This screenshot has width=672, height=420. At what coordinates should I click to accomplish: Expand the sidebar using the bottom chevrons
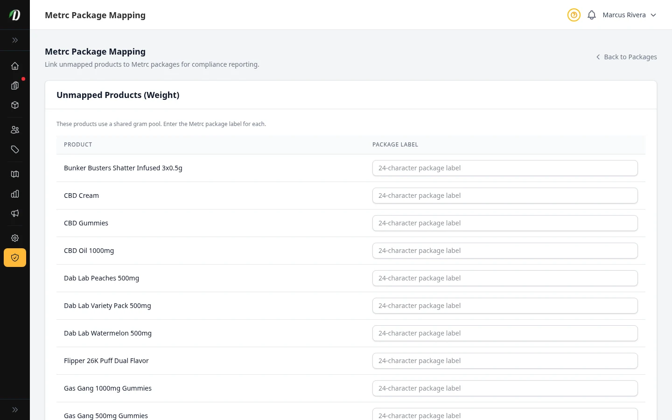tap(15, 409)
